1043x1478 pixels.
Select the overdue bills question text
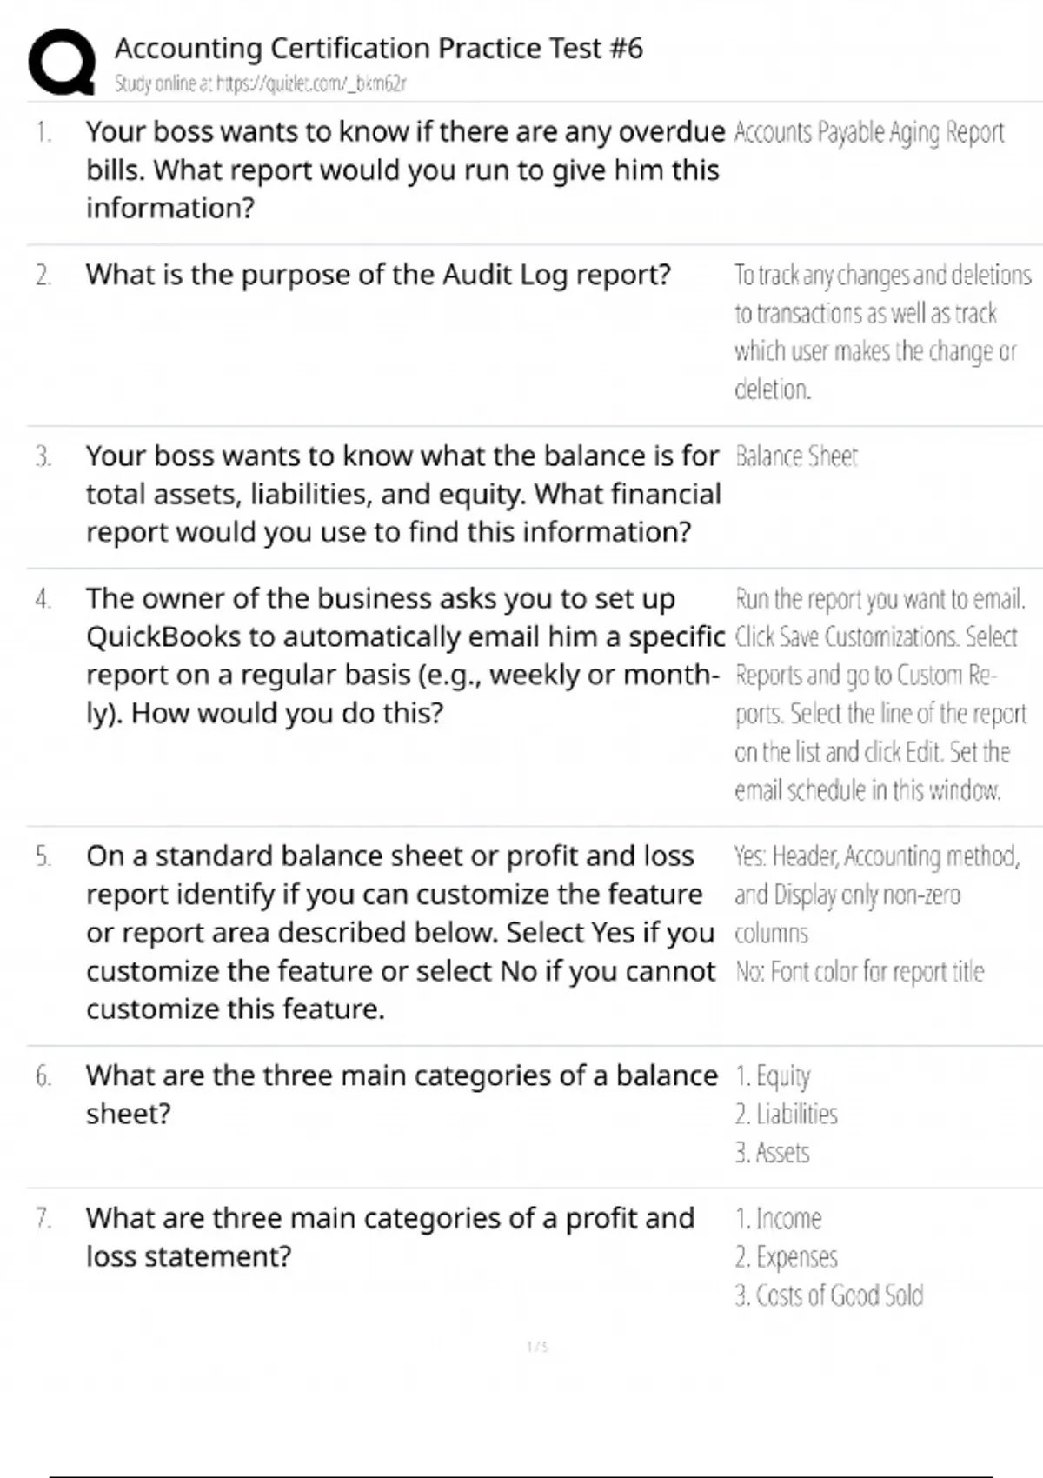(404, 170)
